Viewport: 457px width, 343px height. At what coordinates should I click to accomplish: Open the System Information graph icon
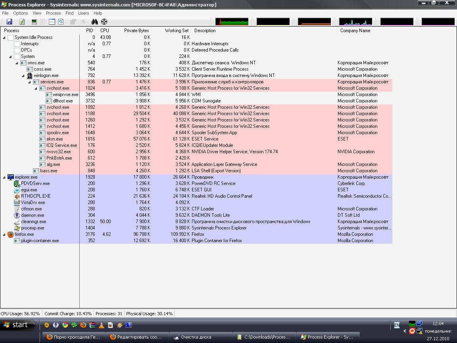(34, 22)
